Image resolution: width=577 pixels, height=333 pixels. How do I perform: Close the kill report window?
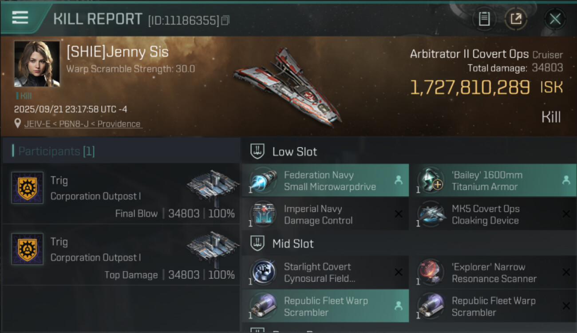(555, 19)
